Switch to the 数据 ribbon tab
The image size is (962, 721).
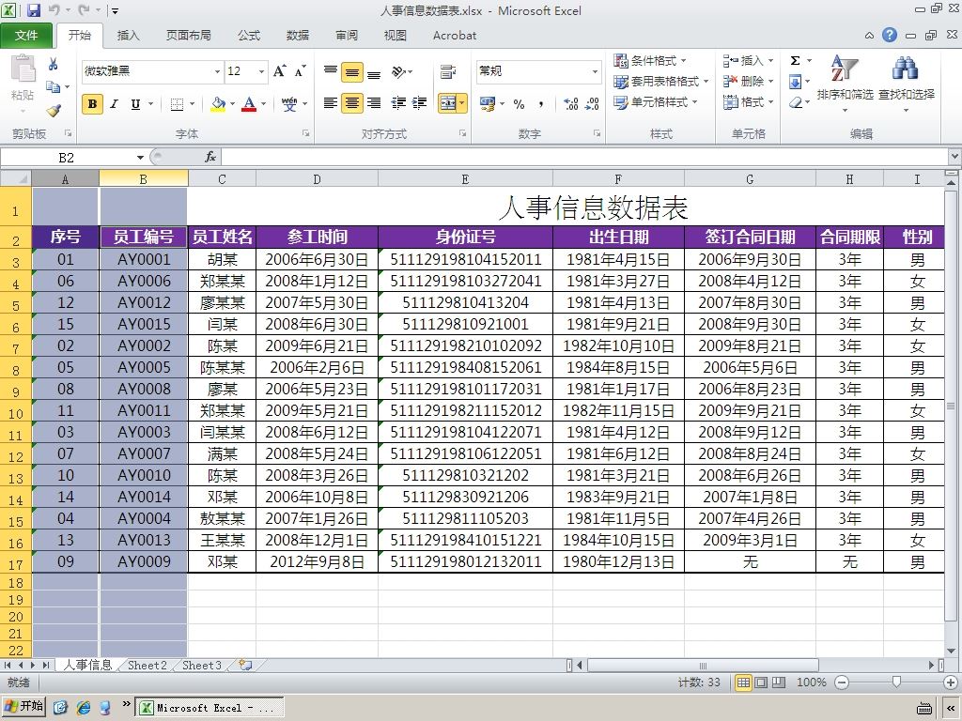(298, 36)
